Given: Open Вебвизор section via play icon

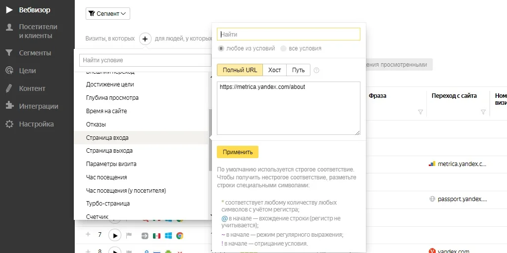Looking at the screenshot, I should pos(9,10).
